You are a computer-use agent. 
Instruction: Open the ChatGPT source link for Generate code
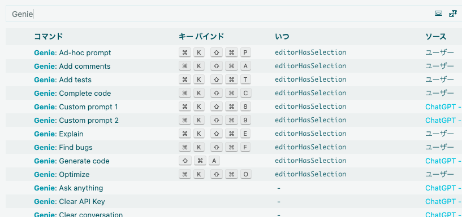443,161
